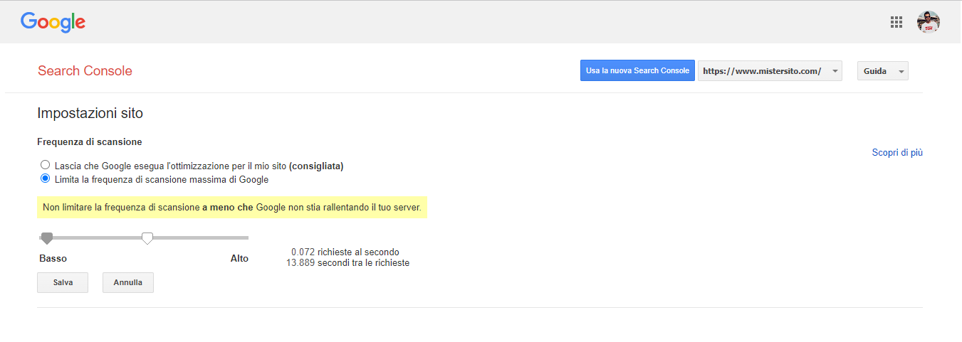Click the white crawl rate slider handle
Viewport: 962px width, 342px height.
[x=147, y=238]
